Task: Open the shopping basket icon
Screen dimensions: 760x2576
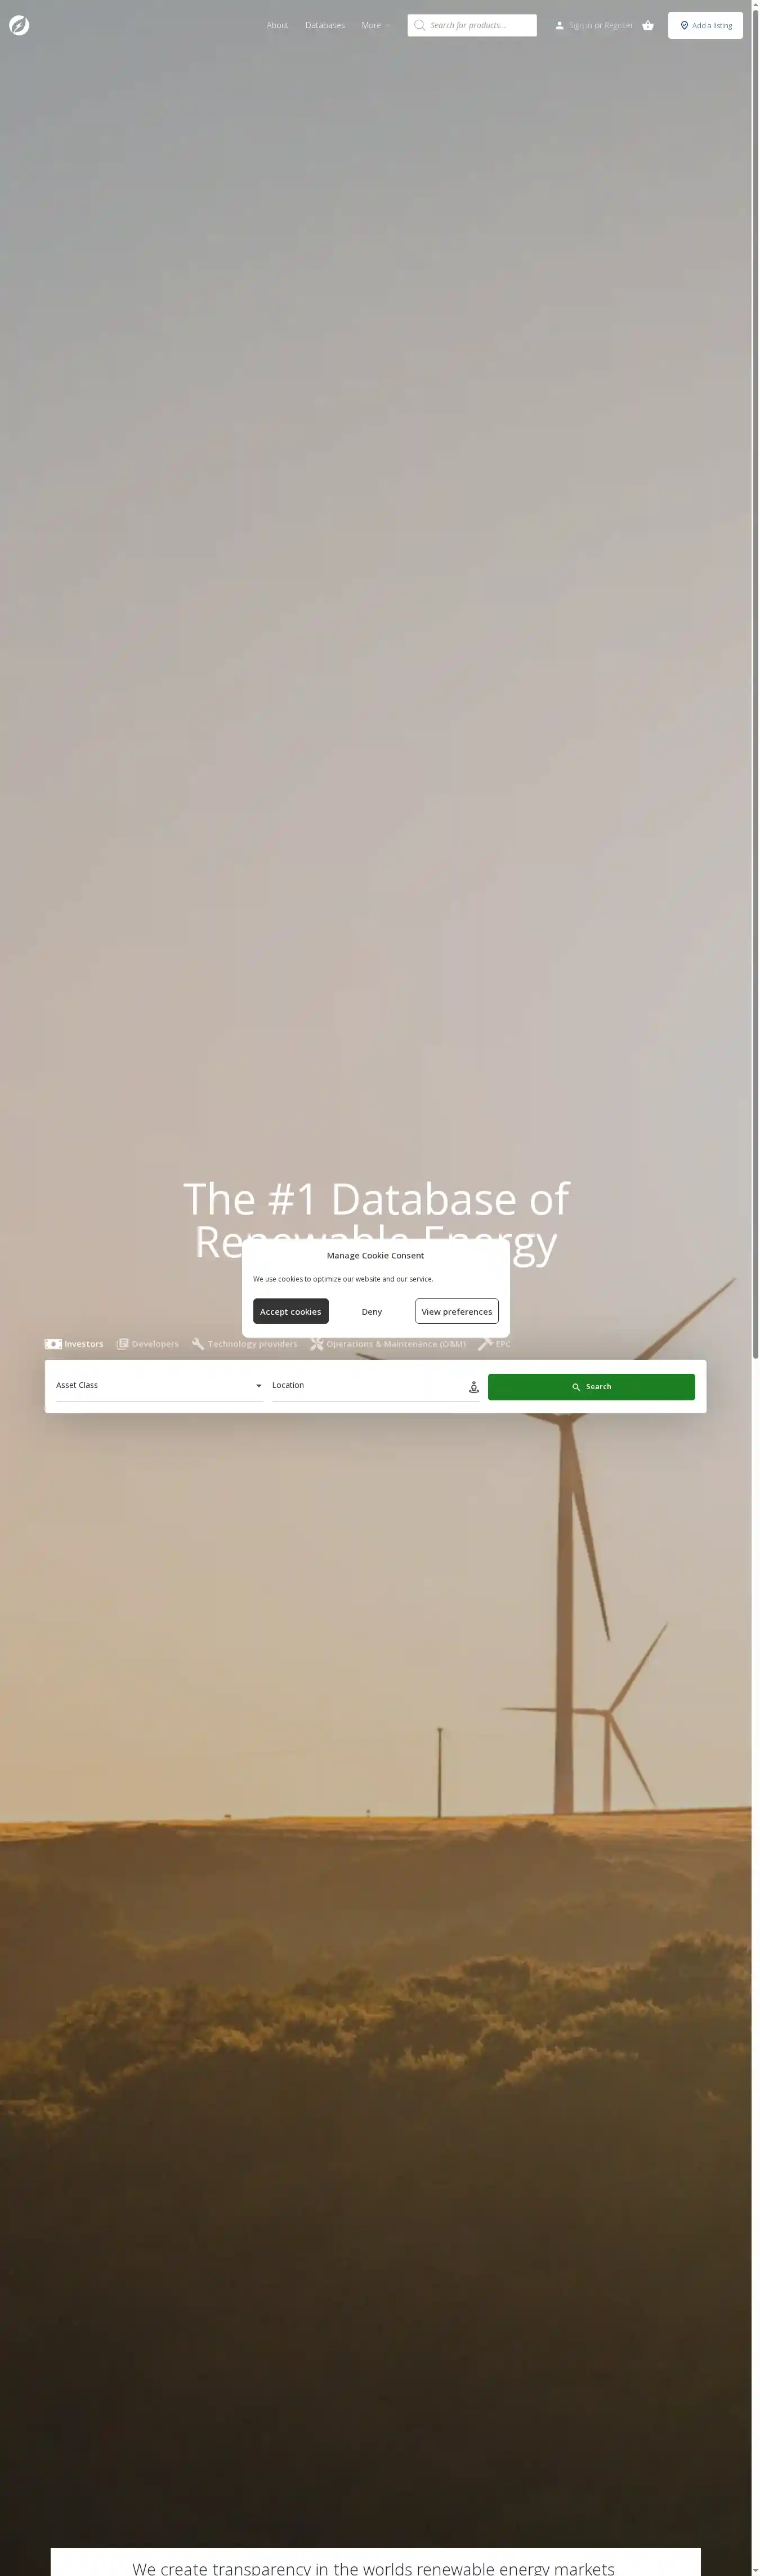Action: click(648, 26)
